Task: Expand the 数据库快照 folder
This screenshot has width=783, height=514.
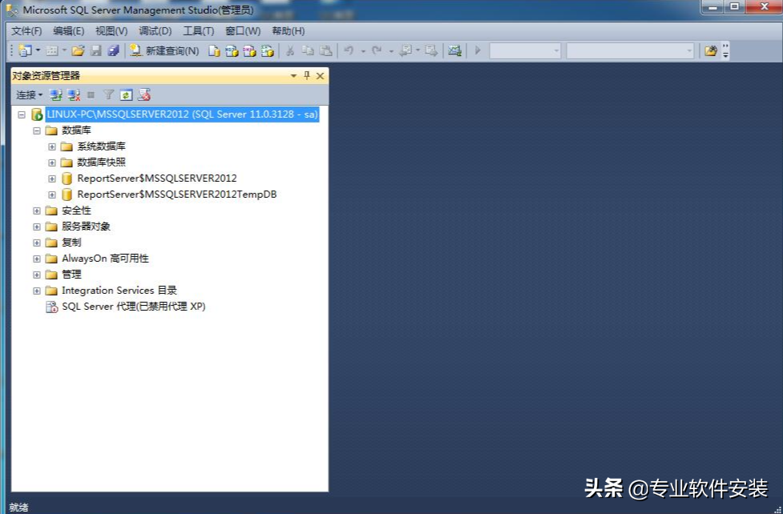Action: coord(52,163)
